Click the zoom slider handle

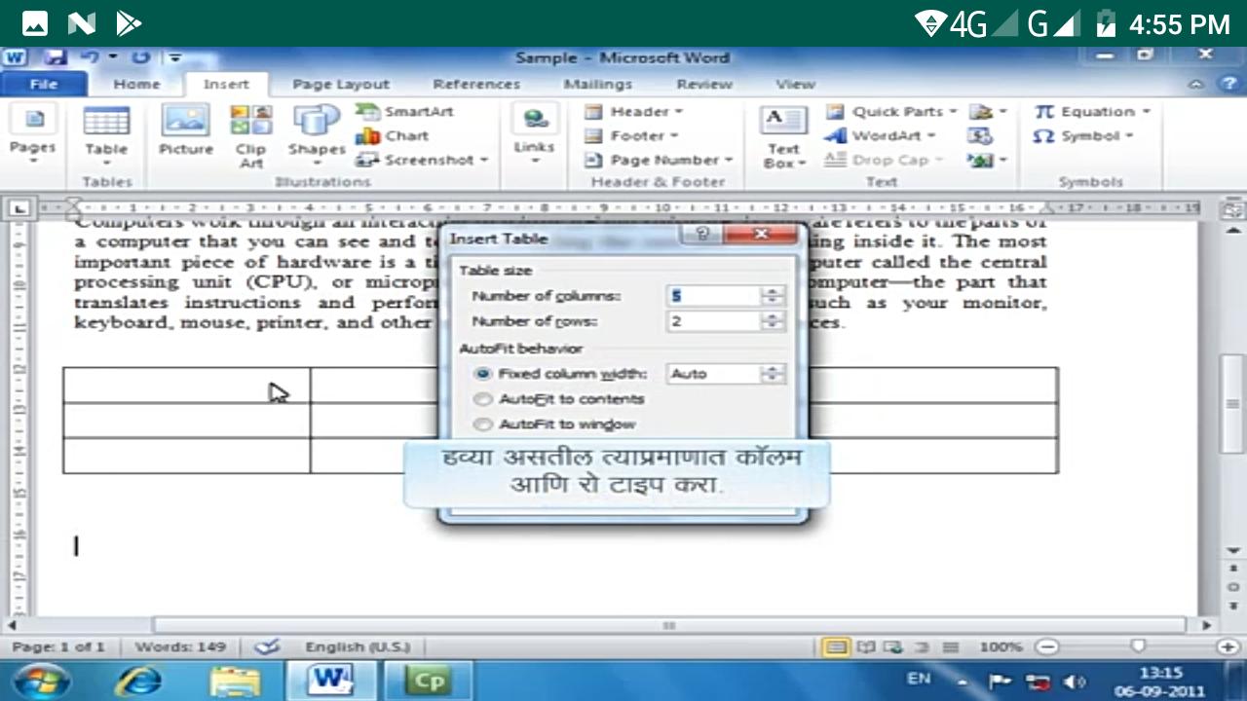pos(1138,646)
